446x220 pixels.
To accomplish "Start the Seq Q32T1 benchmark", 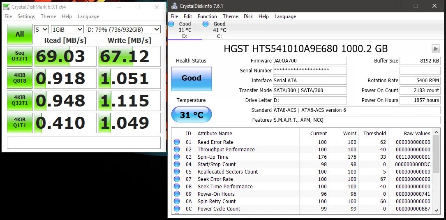I will (x=20, y=56).
